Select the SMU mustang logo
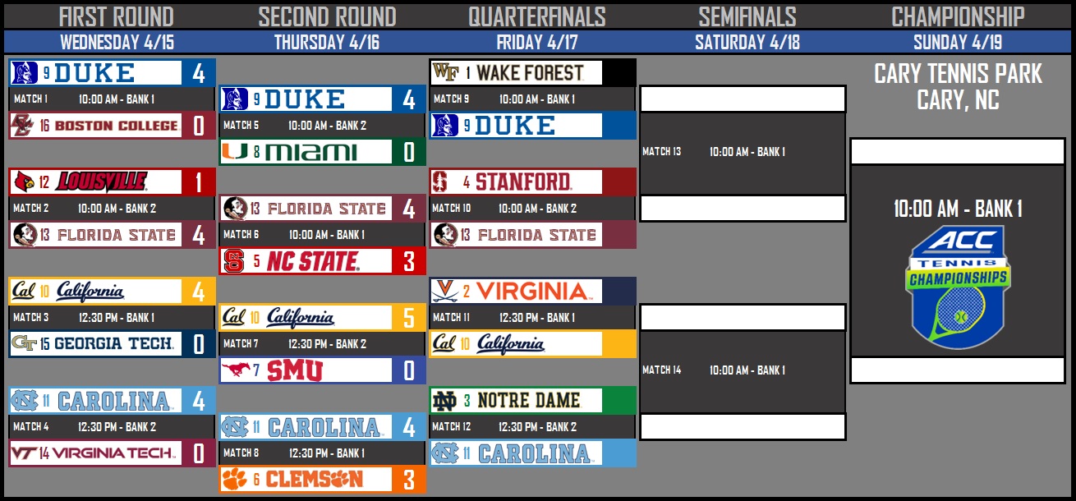Screen dimensions: 1076x501 (235, 370)
